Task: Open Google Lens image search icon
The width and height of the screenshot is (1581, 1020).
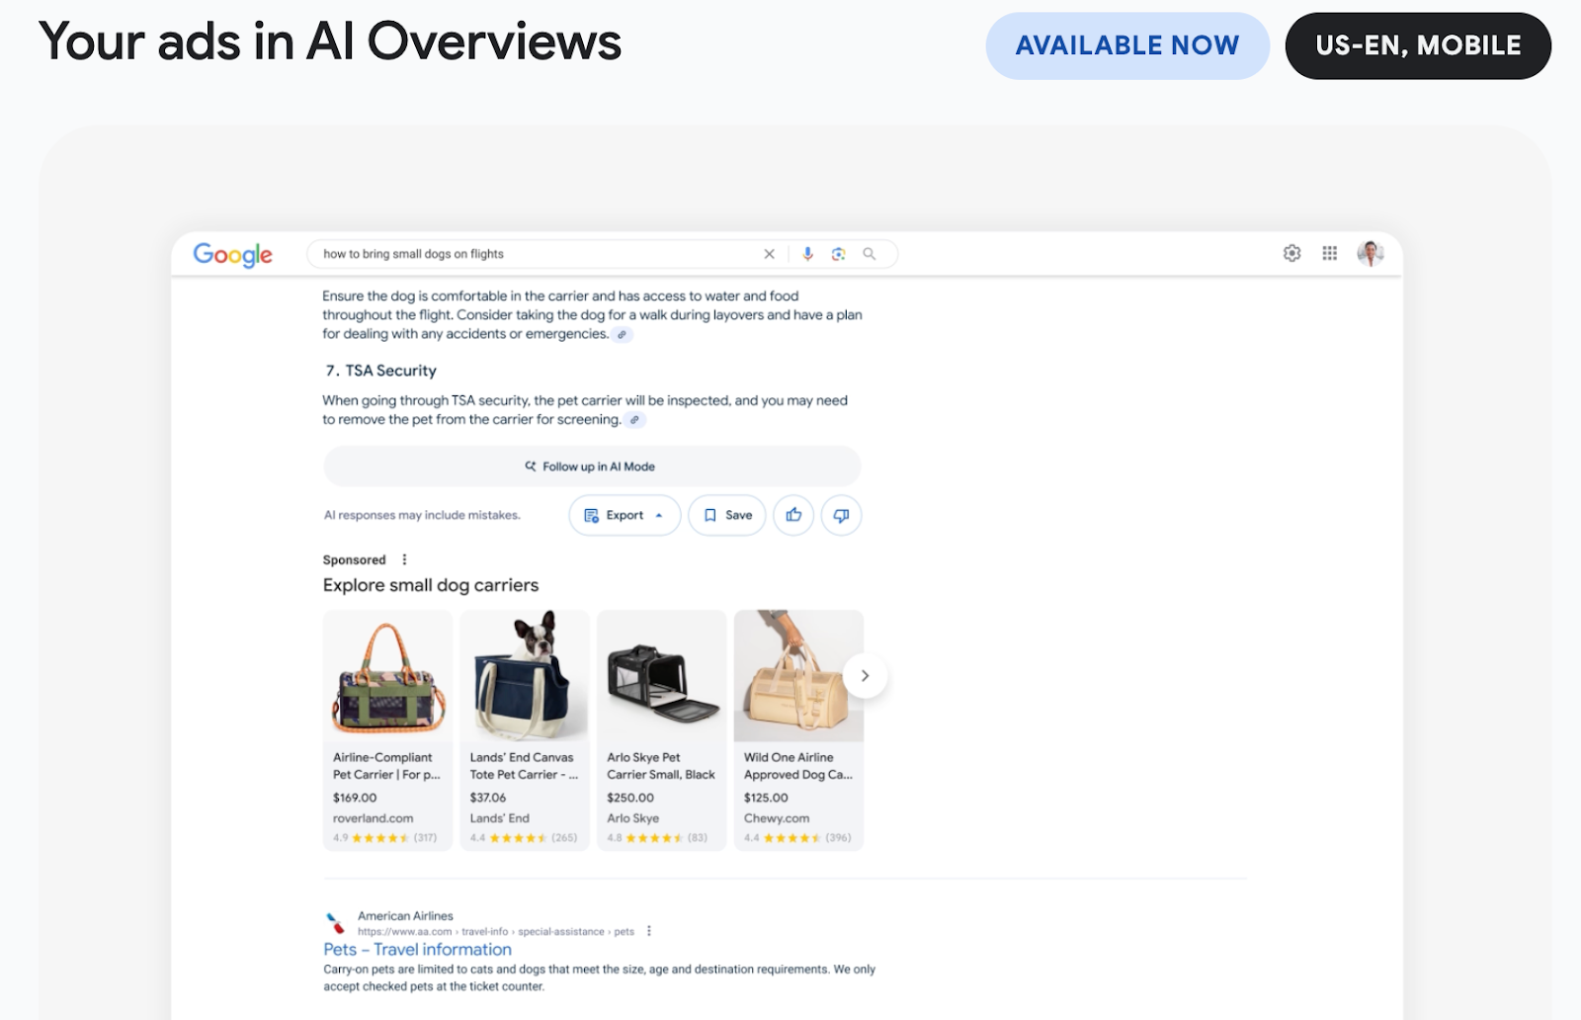Action: click(838, 254)
